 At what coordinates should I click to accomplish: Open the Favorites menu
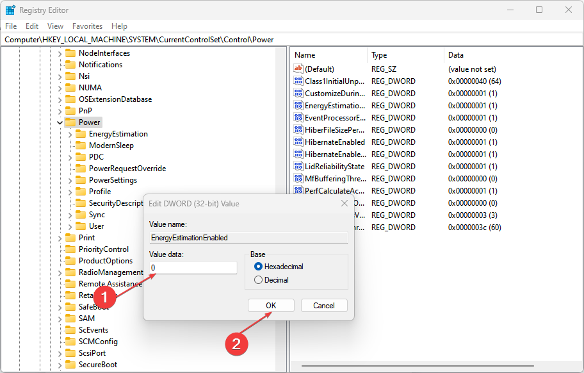[x=87, y=26]
